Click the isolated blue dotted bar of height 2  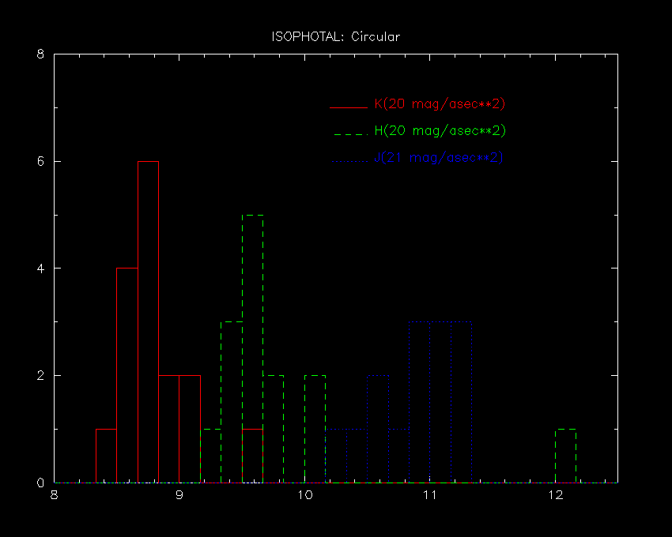(378, 429)
